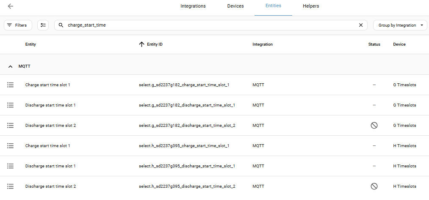429x200 pixels.
Task: Sort by the Entity column header
Action: pyautogui.click(x=30, y=44)
